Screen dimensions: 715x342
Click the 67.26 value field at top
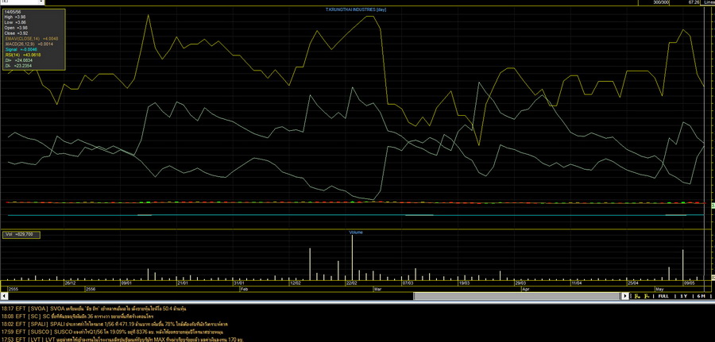693,2
